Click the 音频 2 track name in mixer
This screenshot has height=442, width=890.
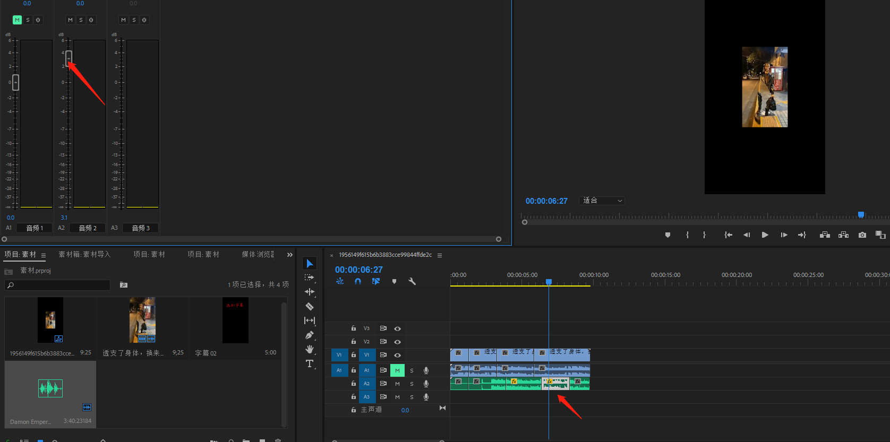[x=88, y=228]
